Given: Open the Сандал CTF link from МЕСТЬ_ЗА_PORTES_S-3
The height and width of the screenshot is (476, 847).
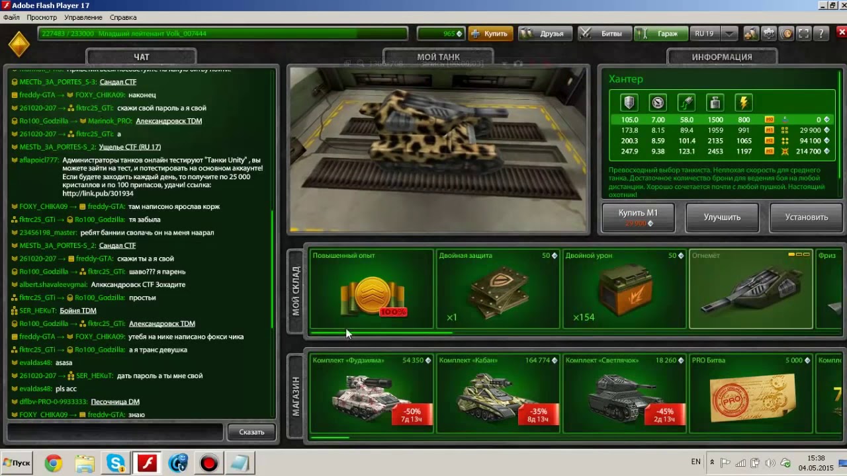Looking at the screenshot, I should [118, 82].
